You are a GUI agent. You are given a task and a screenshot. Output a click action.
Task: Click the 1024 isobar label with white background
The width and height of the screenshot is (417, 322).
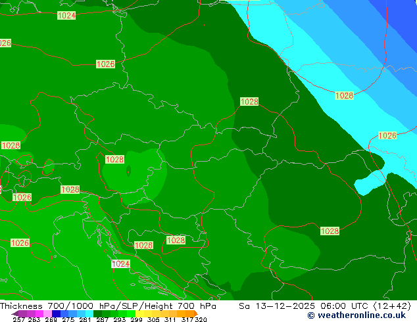(120, 264)
